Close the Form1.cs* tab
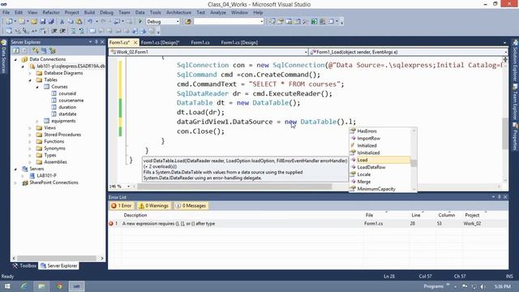This screenshot has height=292, width=519. [x=135, y=42]
